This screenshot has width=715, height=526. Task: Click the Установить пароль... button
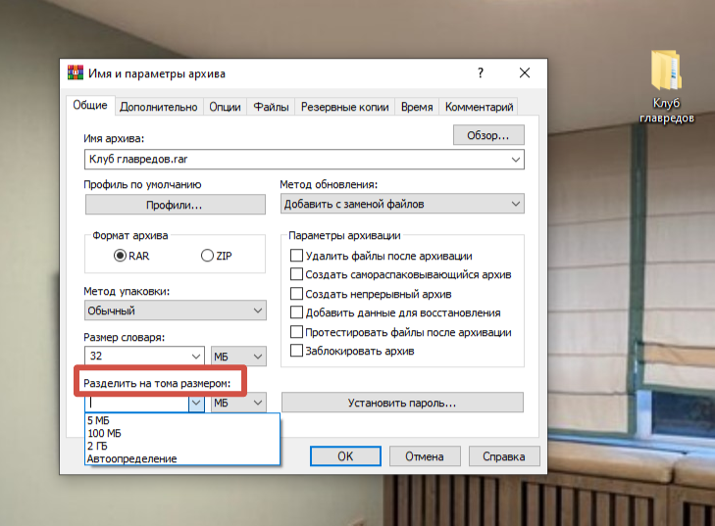pos(402,403)
